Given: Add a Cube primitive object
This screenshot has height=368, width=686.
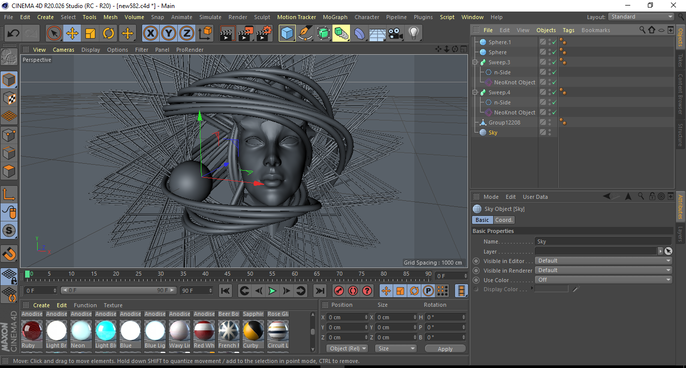Looking at the screenshot, I should (287, 34).
